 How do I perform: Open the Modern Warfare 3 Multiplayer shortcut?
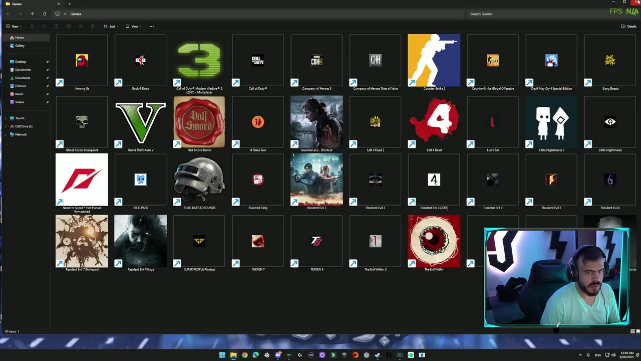coord(199,64)
